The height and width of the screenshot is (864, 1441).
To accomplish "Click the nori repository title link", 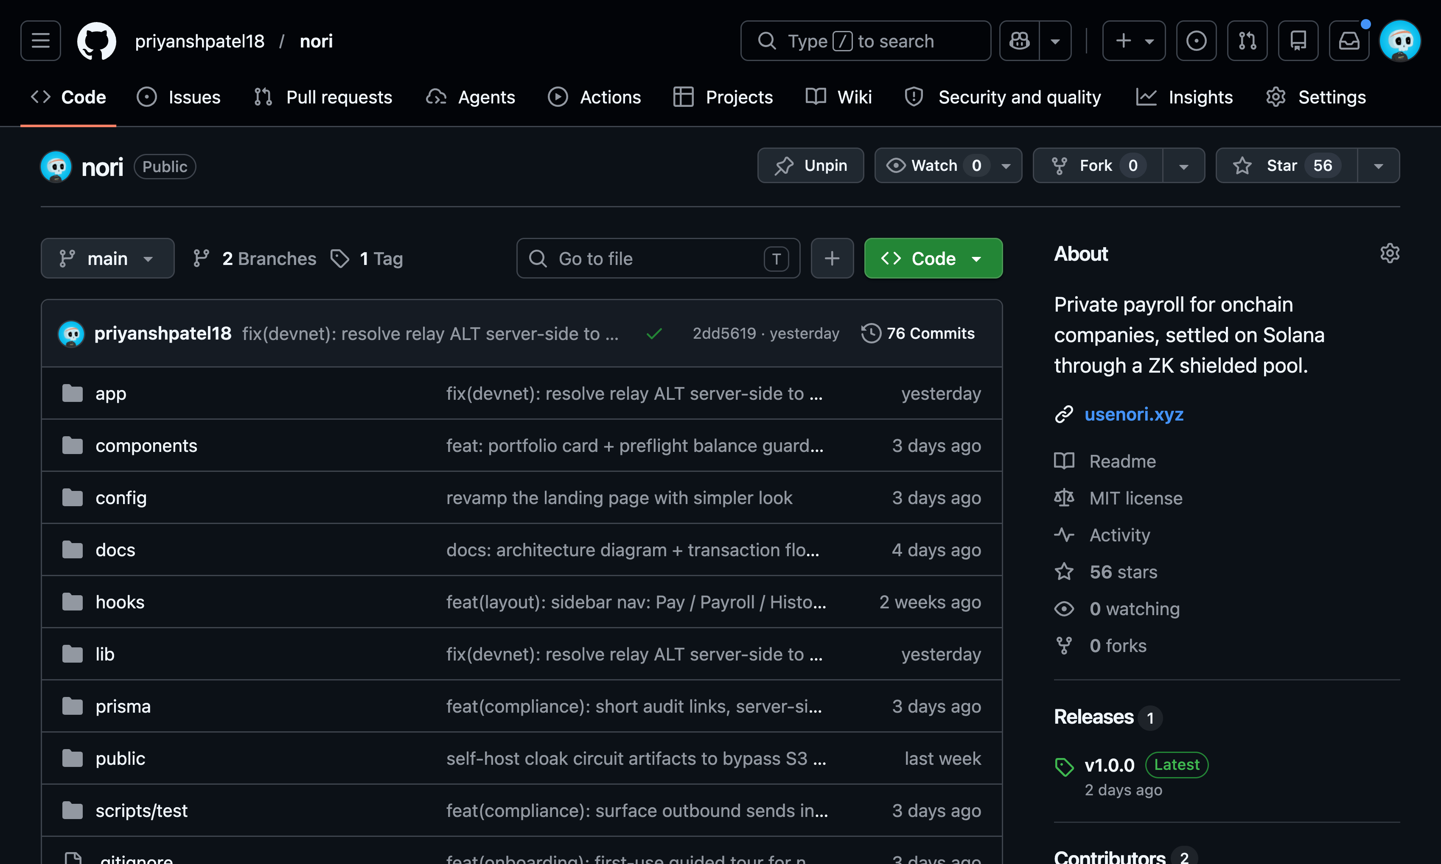I will (x=102, y=167).
